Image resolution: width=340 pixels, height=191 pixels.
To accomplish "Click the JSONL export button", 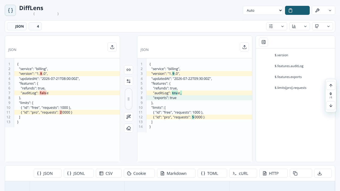I will tap(79, 173).
